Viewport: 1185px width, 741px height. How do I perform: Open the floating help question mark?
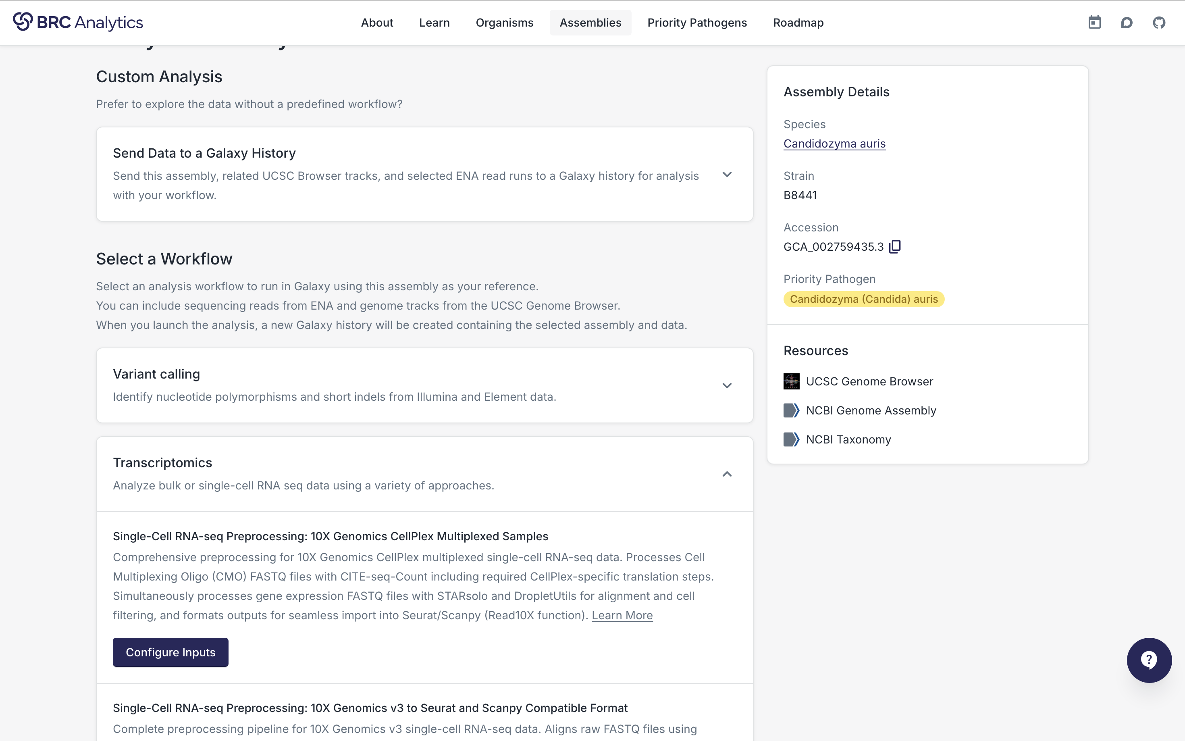point(1149,660)
